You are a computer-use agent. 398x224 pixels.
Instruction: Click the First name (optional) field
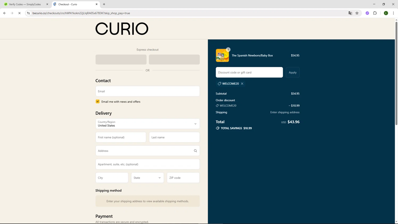tap(121, 137)
